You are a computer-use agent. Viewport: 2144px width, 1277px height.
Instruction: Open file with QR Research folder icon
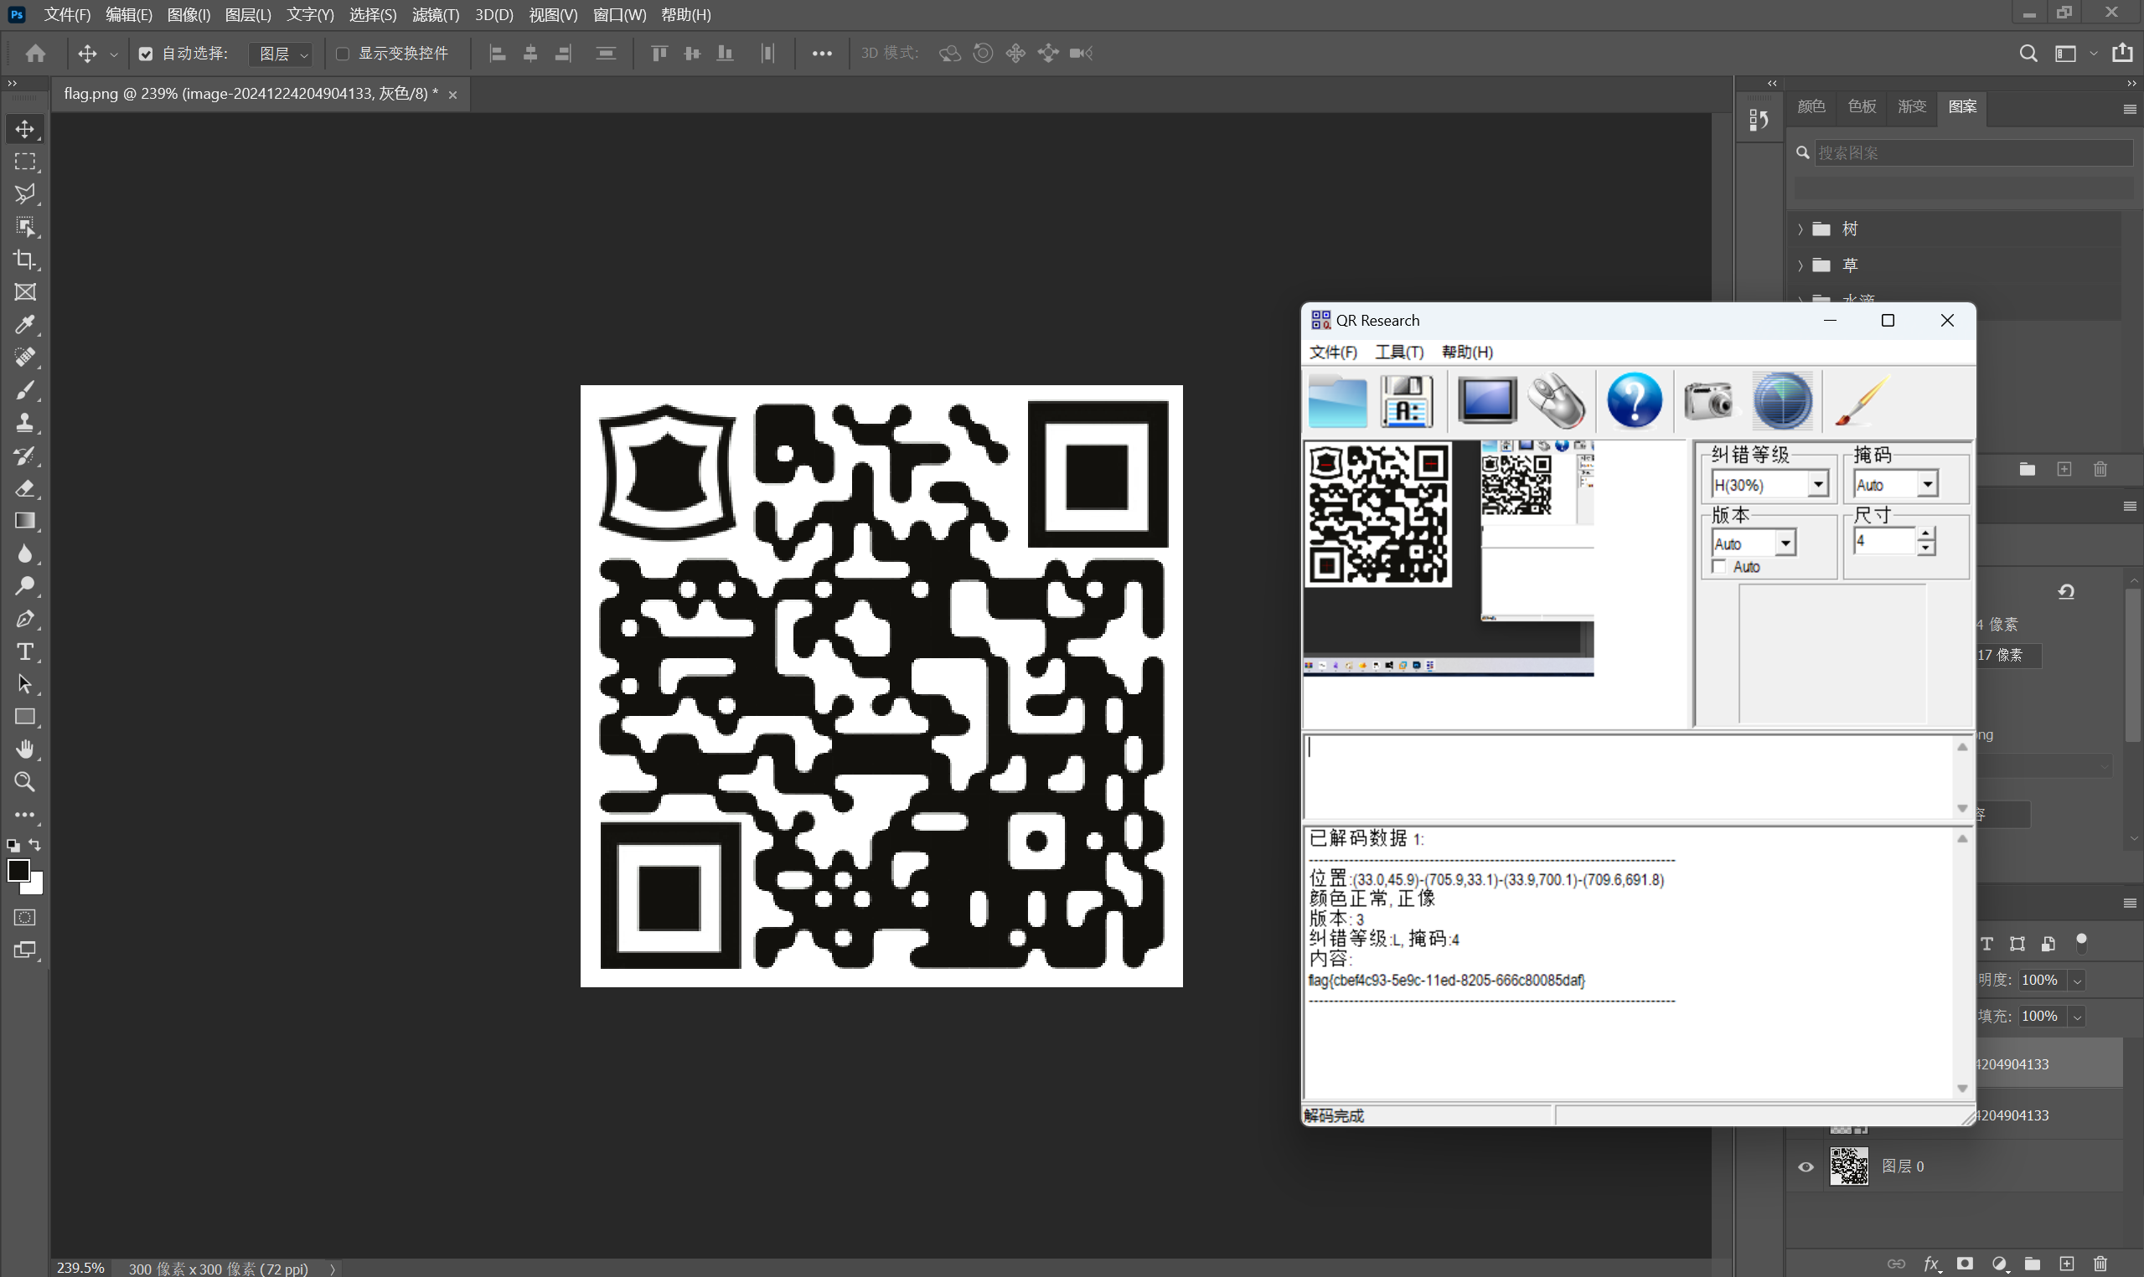[x=1336, y=400]
